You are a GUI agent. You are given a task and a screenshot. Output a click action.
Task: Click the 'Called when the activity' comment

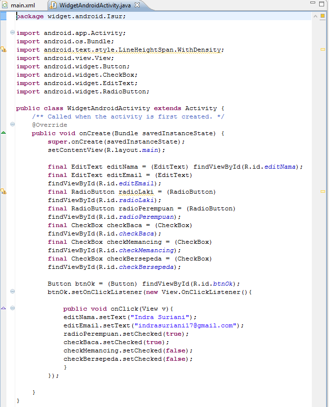tap(128, 116)
